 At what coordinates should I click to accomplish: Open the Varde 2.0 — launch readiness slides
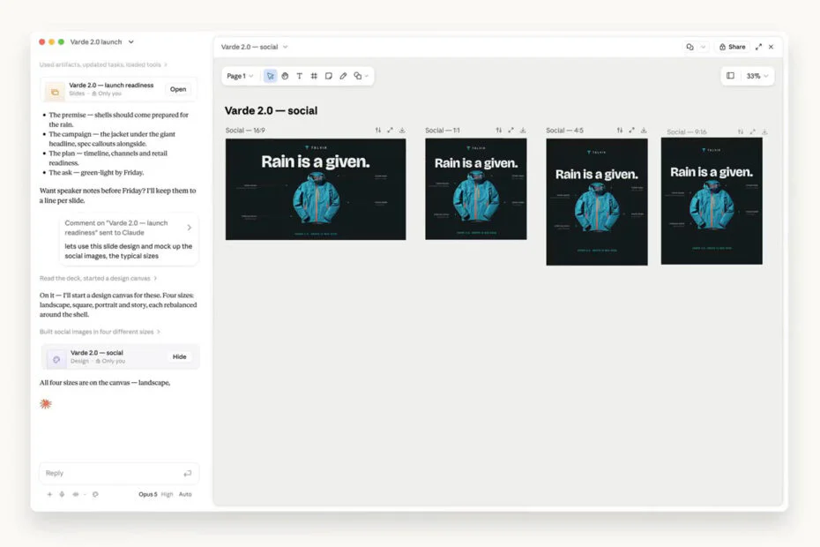178,89
